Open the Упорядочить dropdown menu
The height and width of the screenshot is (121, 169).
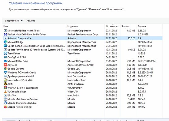14,21
